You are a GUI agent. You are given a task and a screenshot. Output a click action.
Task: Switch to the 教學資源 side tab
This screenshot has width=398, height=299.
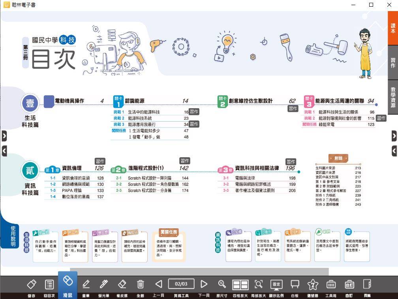tap(393, 97)
